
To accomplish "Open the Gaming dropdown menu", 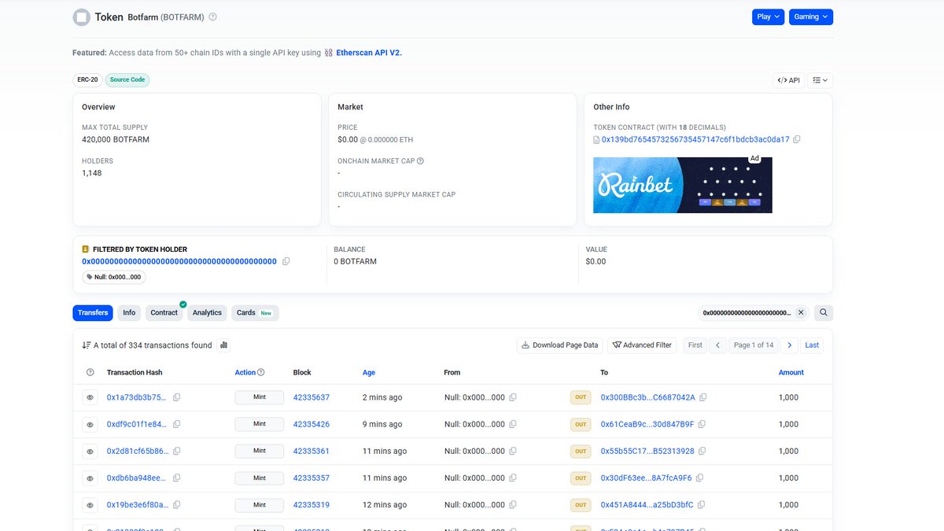I will 810,17.
